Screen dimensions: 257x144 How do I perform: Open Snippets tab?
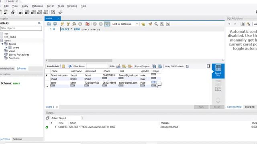(x=250, y=107)
